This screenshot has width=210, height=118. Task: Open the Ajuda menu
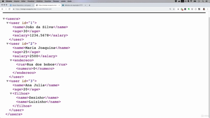[69, 1]
